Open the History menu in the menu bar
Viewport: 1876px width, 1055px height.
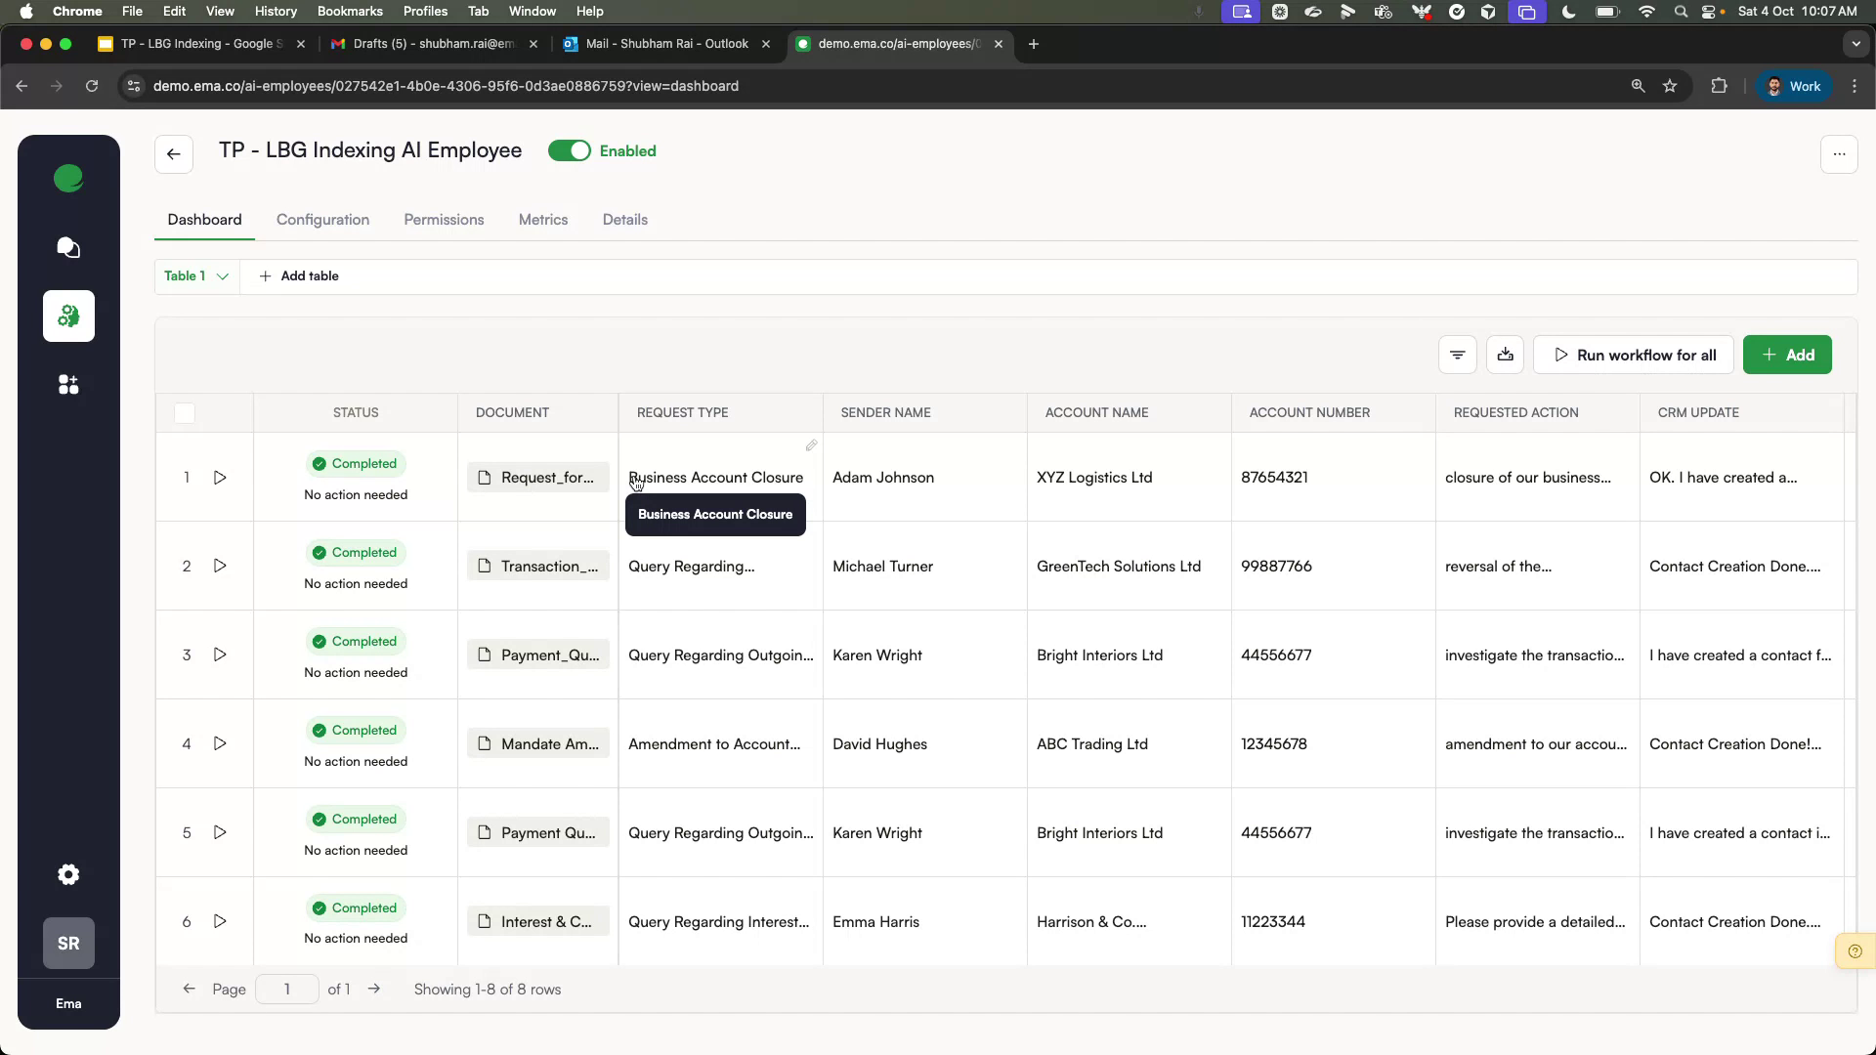(276, 11)
